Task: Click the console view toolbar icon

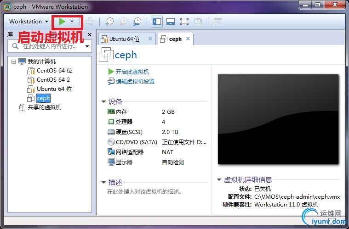Action: [x=218, y=22]
